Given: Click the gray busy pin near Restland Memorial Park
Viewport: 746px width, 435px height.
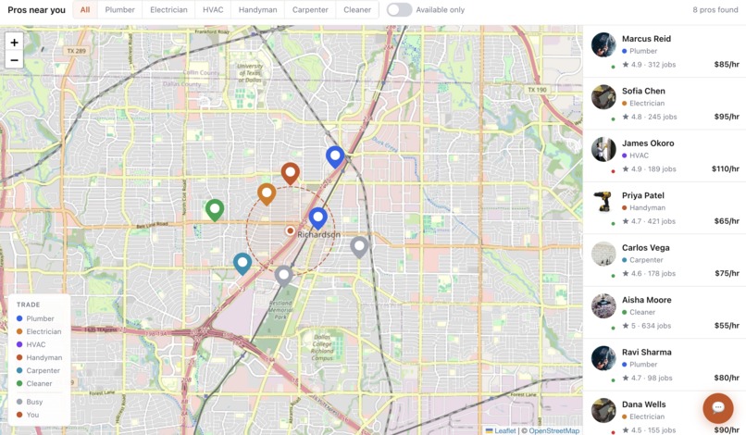Looking at the screenshot, I should point(283,276).
